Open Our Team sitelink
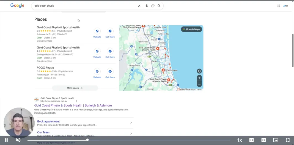The height and width of the screenshot is (145, 294). point(43,132)
